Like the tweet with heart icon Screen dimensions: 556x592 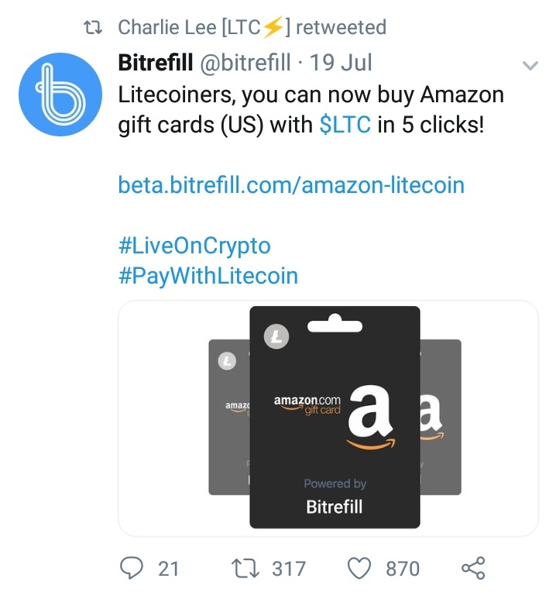pyautogui.click(x=359, y=569)
